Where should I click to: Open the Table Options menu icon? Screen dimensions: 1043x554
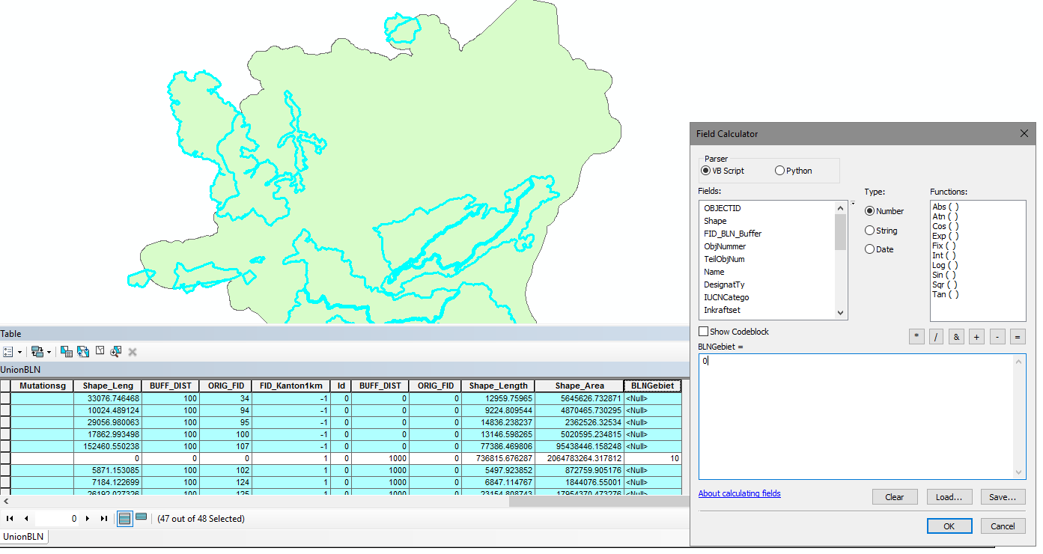click(x=8, y=351)
